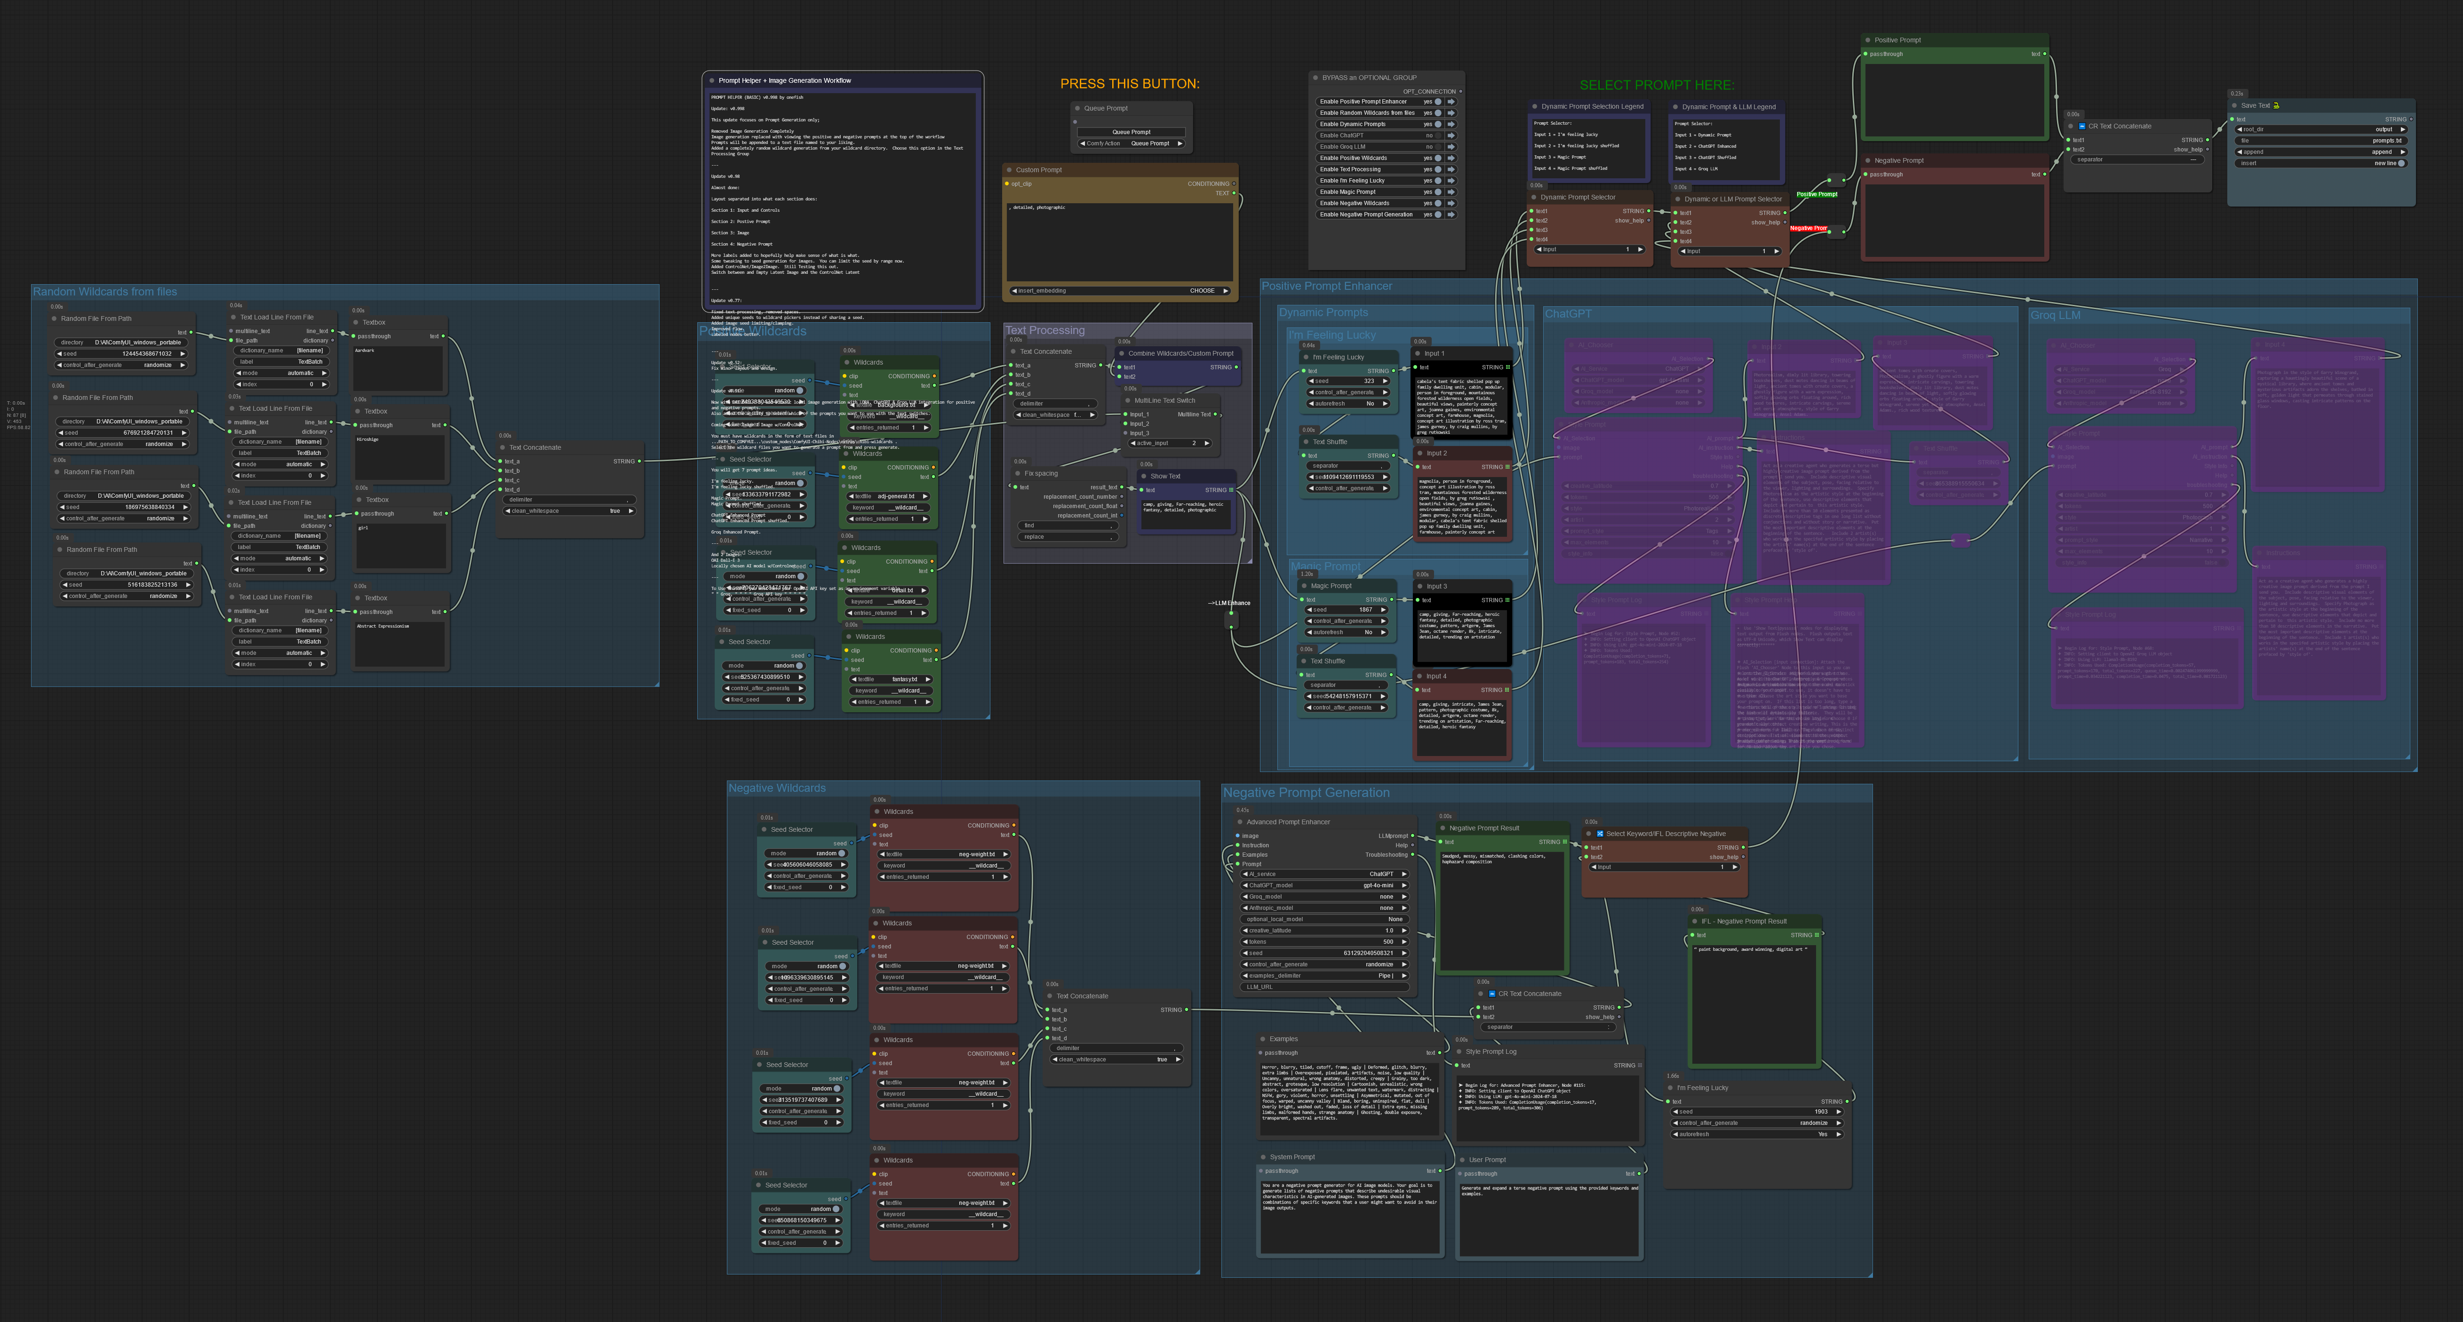Click the grid icon on Negative Prompt Result output

pyautogui.click(x=1565, y=842)
